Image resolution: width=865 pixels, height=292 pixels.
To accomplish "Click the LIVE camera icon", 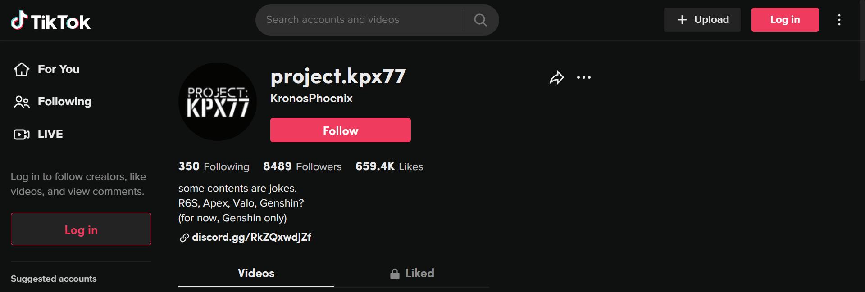I will point(21,134).
